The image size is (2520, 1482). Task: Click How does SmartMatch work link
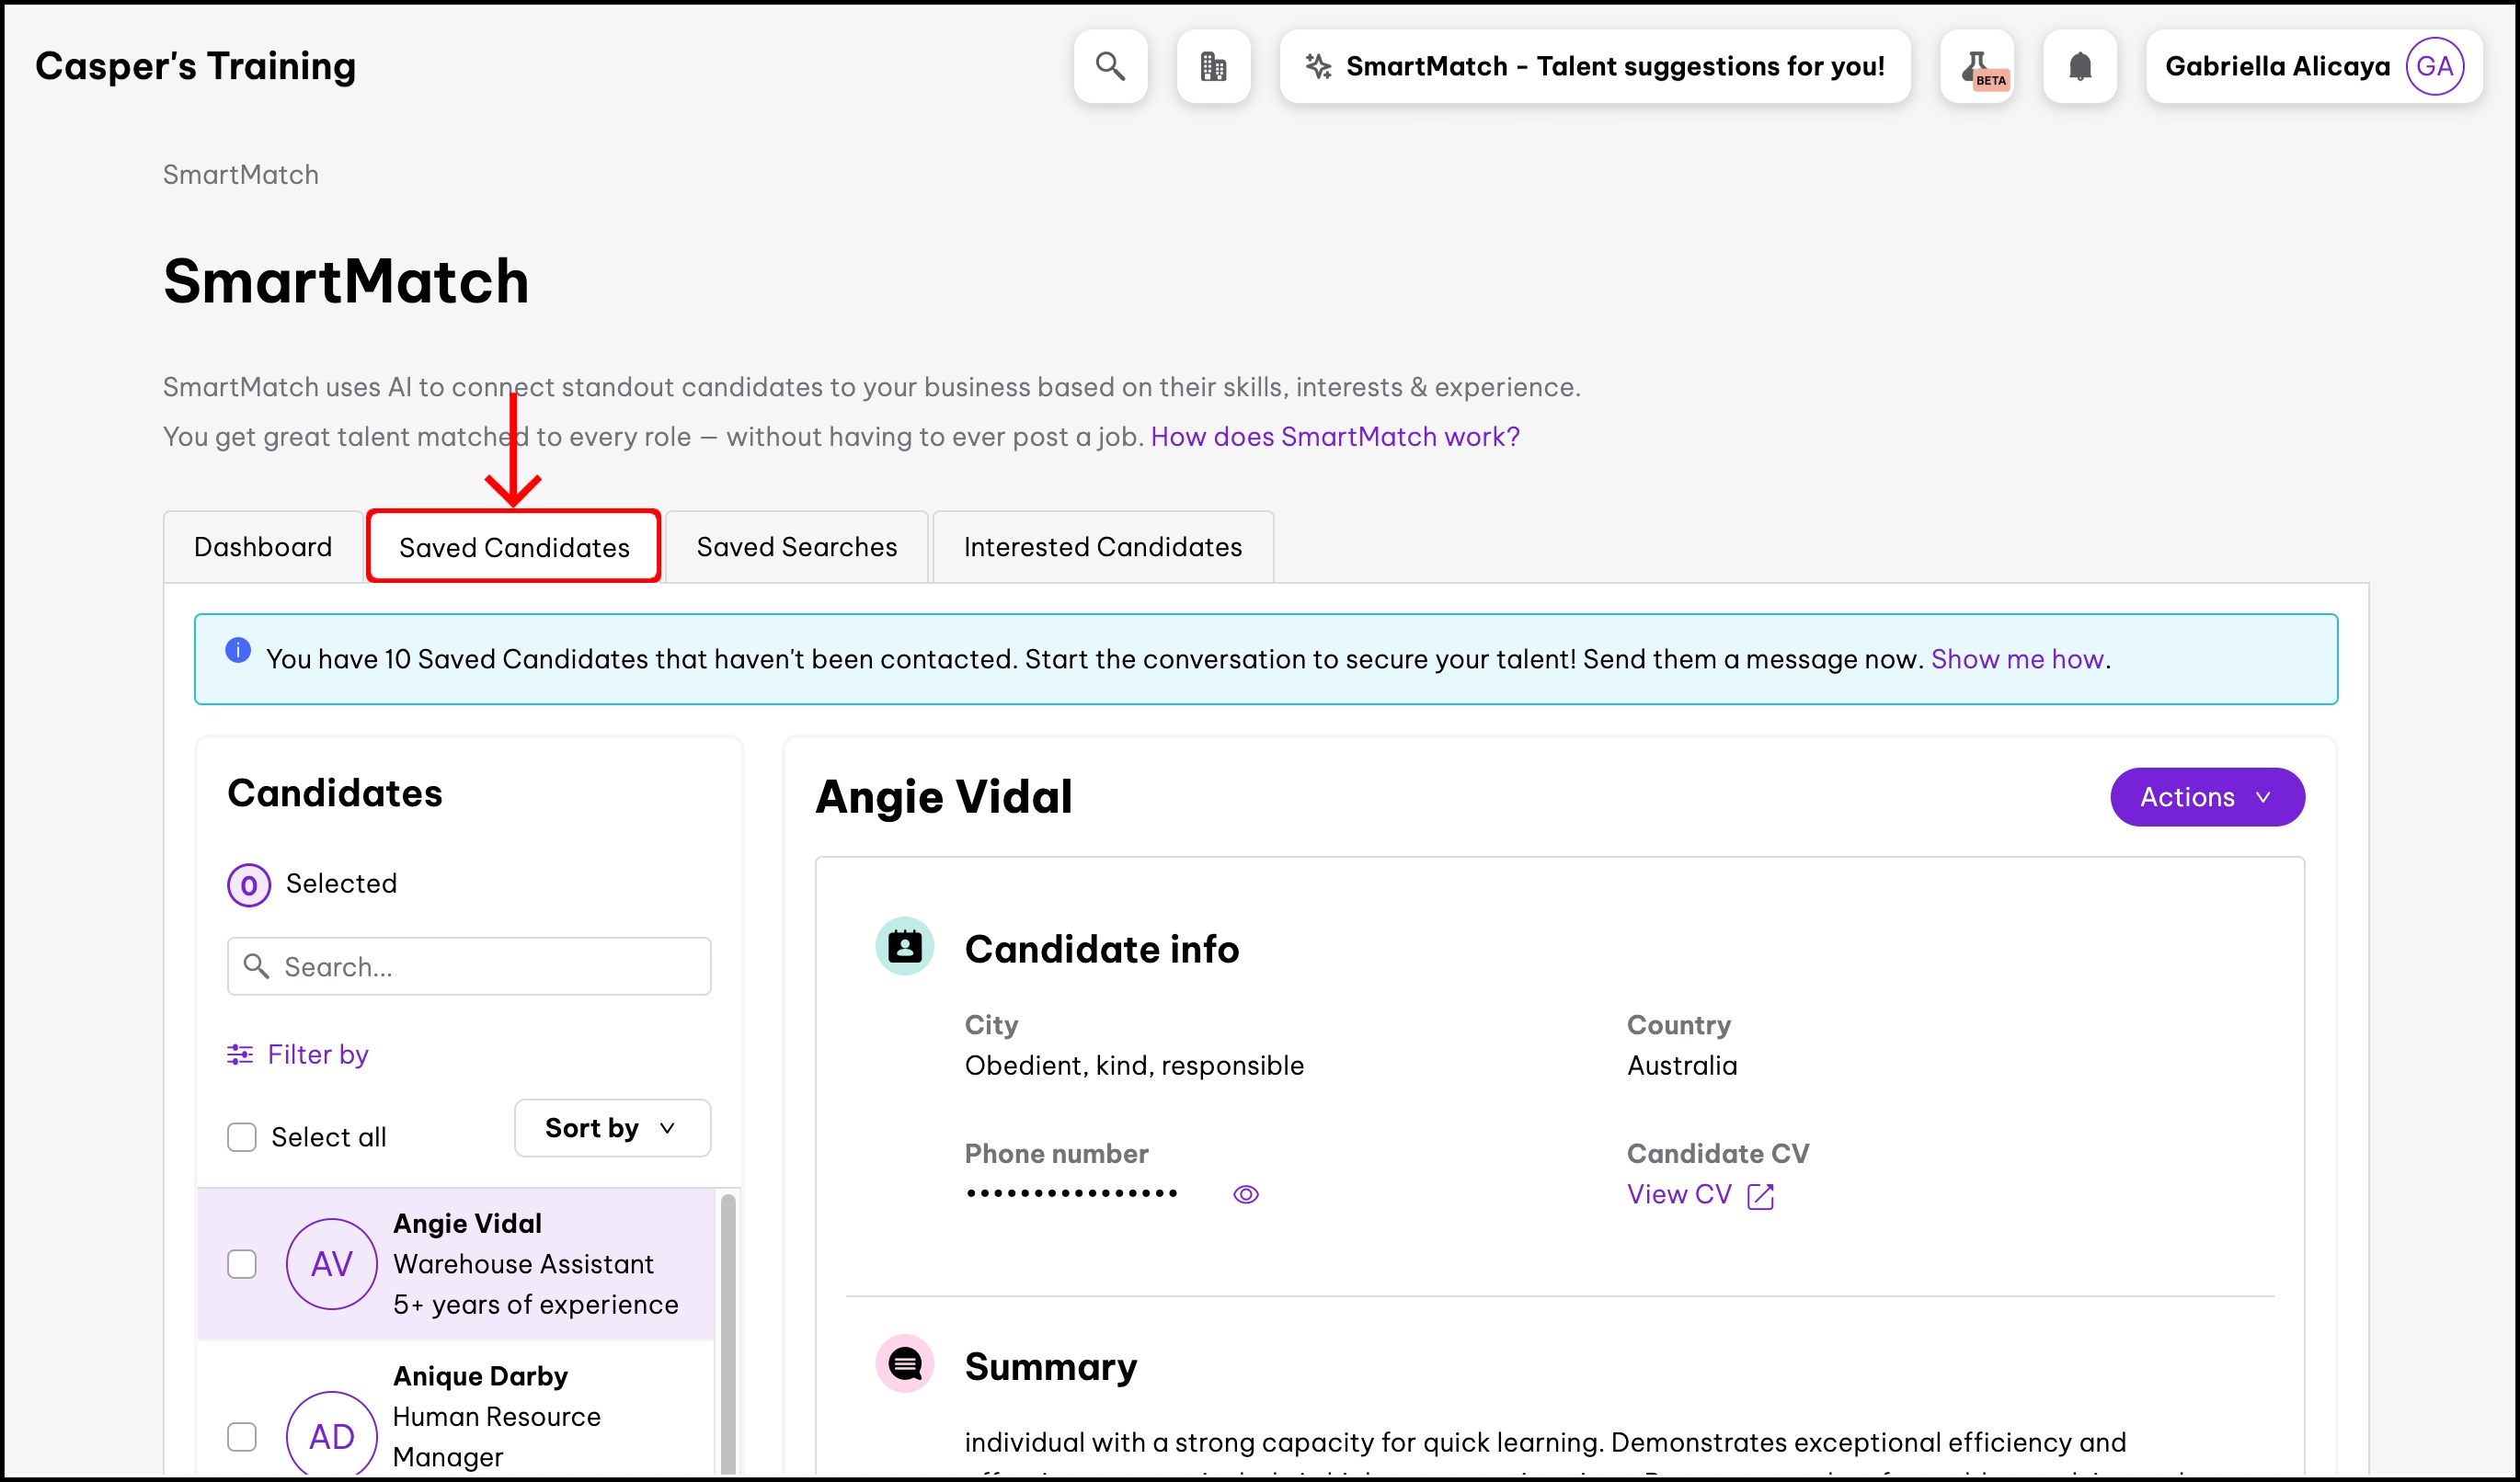point(1334,437)
